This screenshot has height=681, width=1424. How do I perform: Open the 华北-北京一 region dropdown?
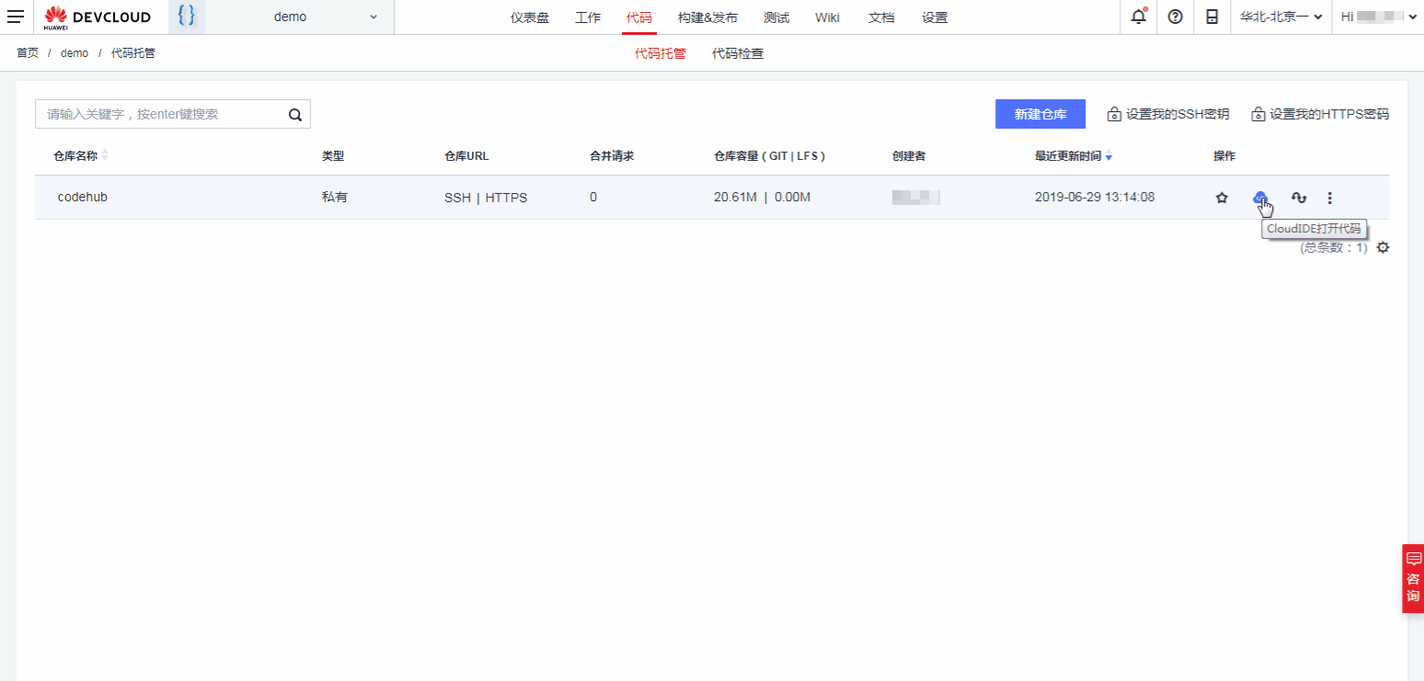(x=1280, y=17)
